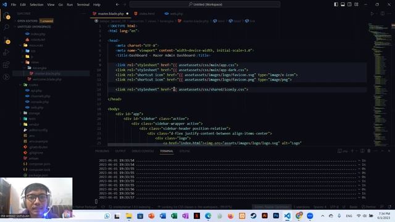The height and width of the screenshot is (222, 395).
Task: Open the View menu
Action: (51, 4)
